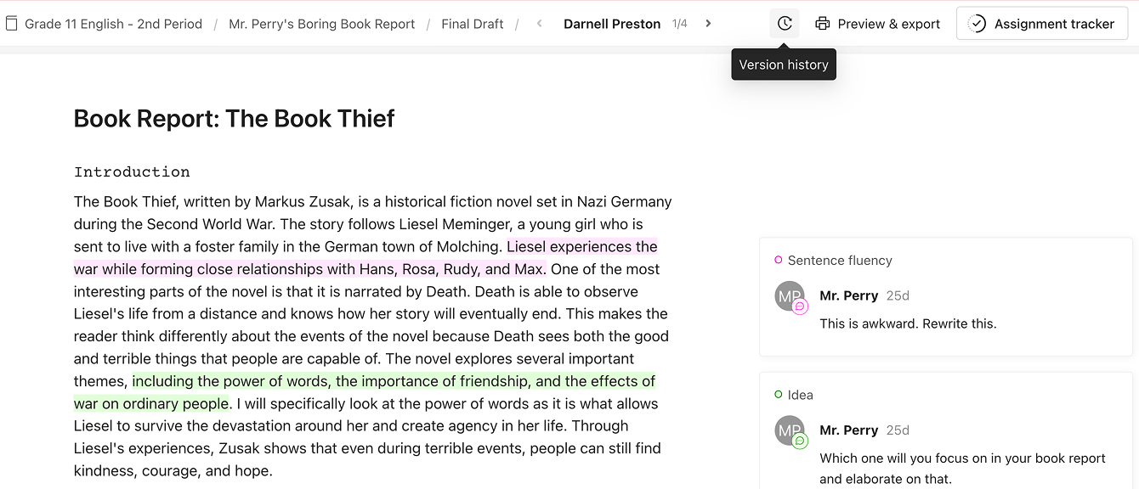Open the Sentence fluency comment card
The width and height of the screenshot is (1139, 489).
[x=945, y=296]
